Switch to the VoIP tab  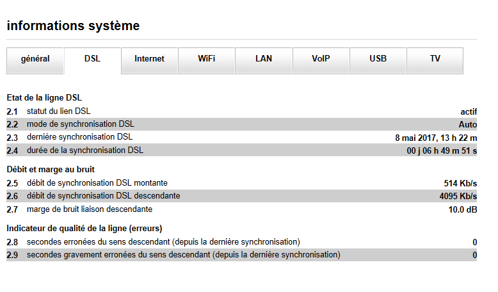coord(321,59)
